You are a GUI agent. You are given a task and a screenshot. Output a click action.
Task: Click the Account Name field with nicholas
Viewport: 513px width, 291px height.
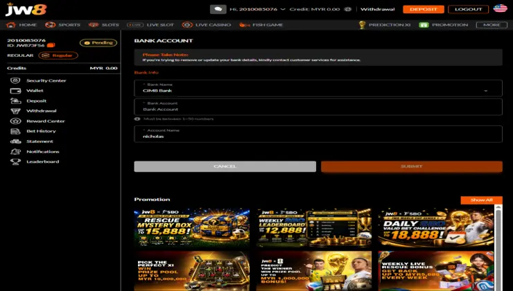click(x=318, y=134)
